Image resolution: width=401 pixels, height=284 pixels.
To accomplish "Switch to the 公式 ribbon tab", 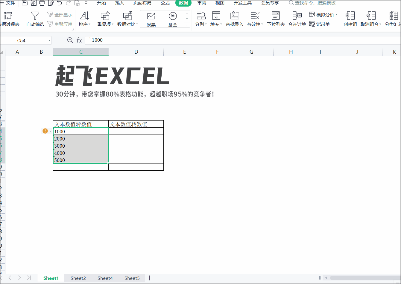I will click(x=165, y=3).
